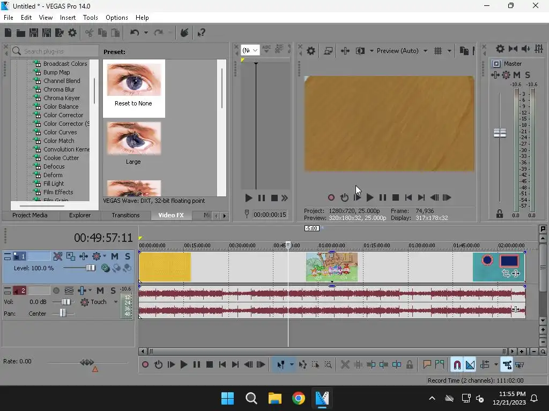Open File Explorer from taskbar
The width and height of the screenshot is (549, 411).
(x=275, y=398)
